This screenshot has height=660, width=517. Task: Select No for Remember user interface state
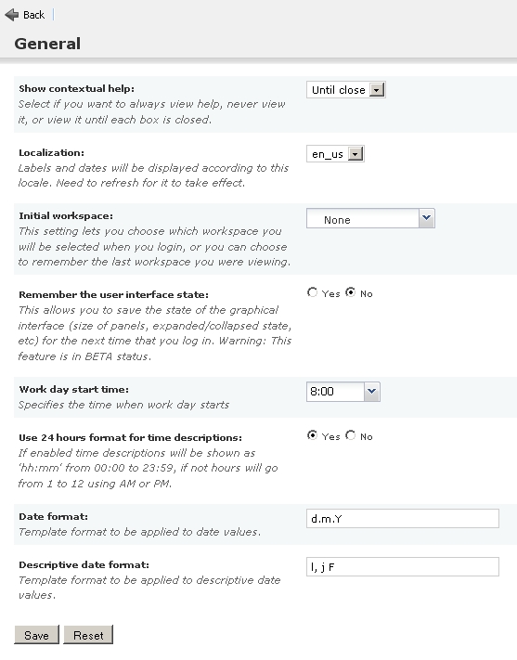350,292
